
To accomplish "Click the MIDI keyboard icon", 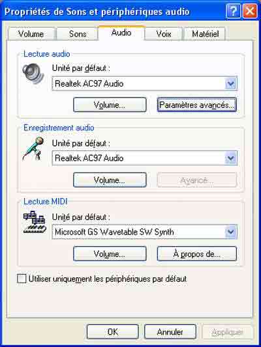I will coord(35,222).
